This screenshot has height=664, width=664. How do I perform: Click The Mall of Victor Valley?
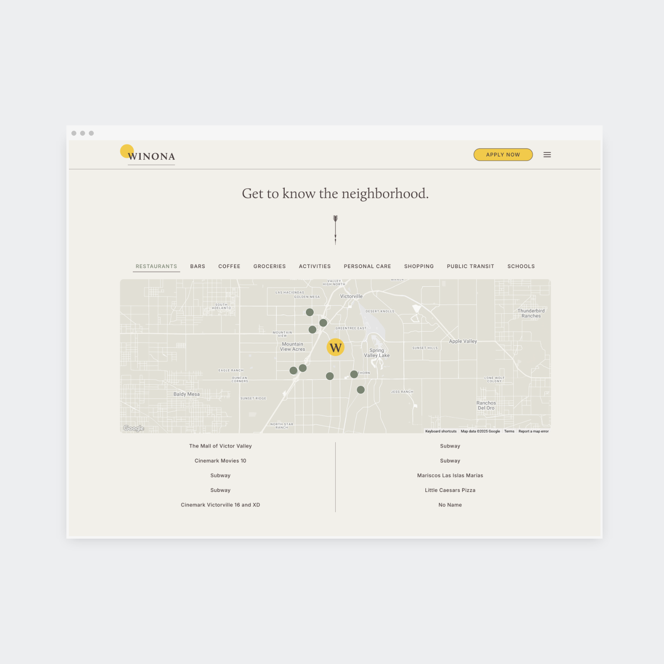220,446
